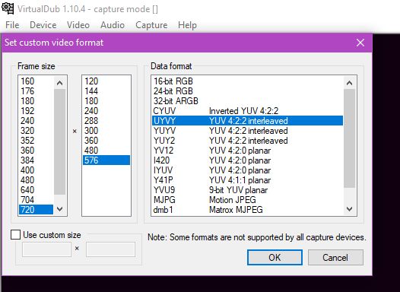This screenshot has height=292, width=400.
Task: Open the Video menu
Action: point(78,25)
